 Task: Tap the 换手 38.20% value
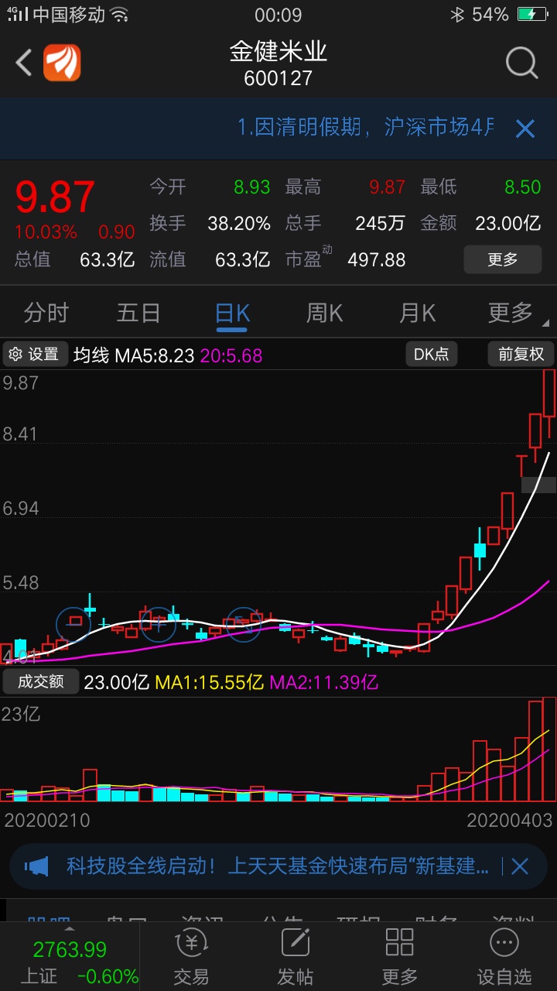point(239,224)
